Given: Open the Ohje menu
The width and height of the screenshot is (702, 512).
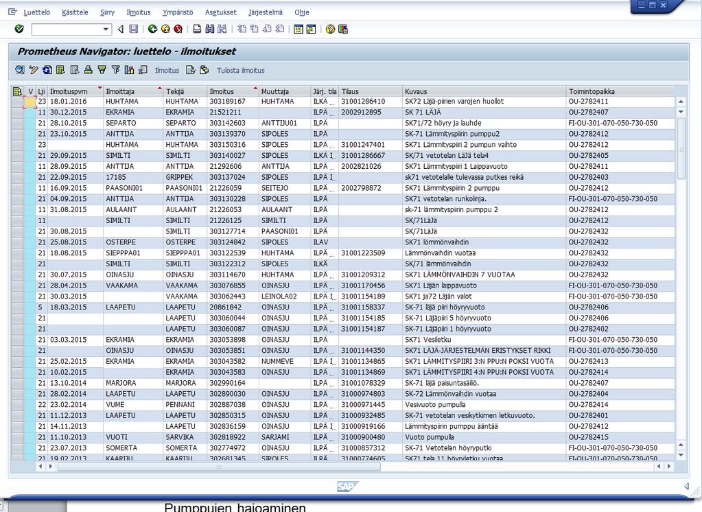Looking at the screenshot, I should [302, 12].
